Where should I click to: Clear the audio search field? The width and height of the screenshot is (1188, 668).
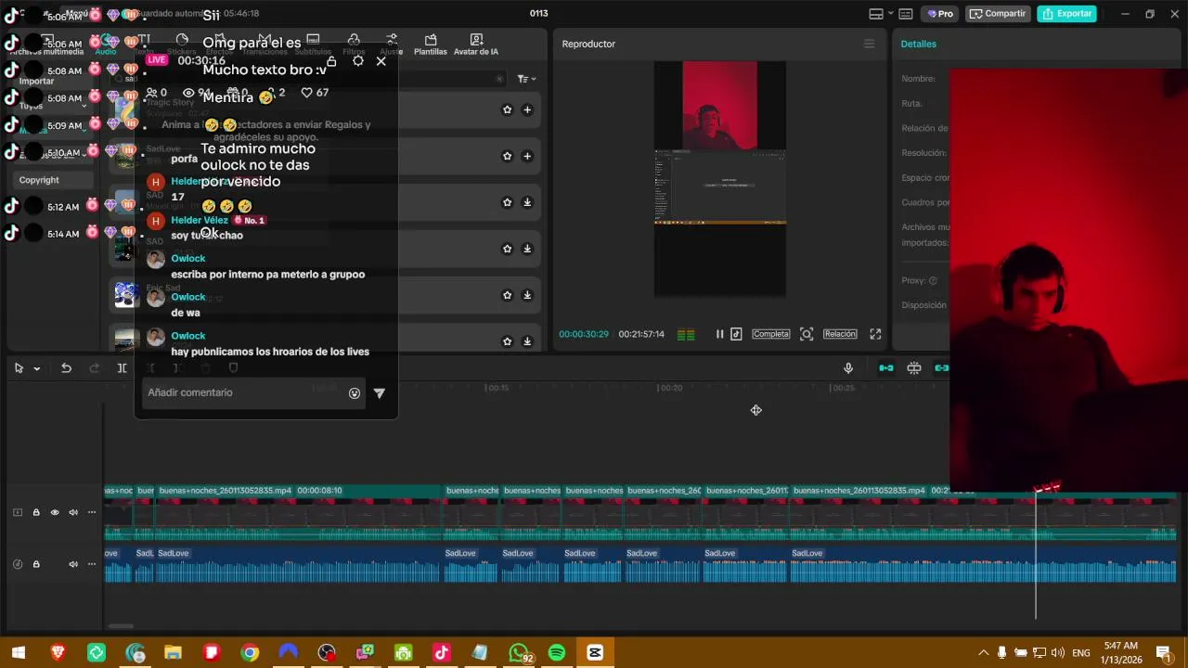pos(499,79)
